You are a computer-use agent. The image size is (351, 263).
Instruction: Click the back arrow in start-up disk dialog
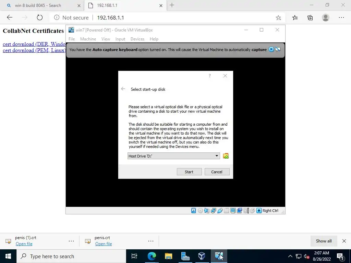[123, 89]
